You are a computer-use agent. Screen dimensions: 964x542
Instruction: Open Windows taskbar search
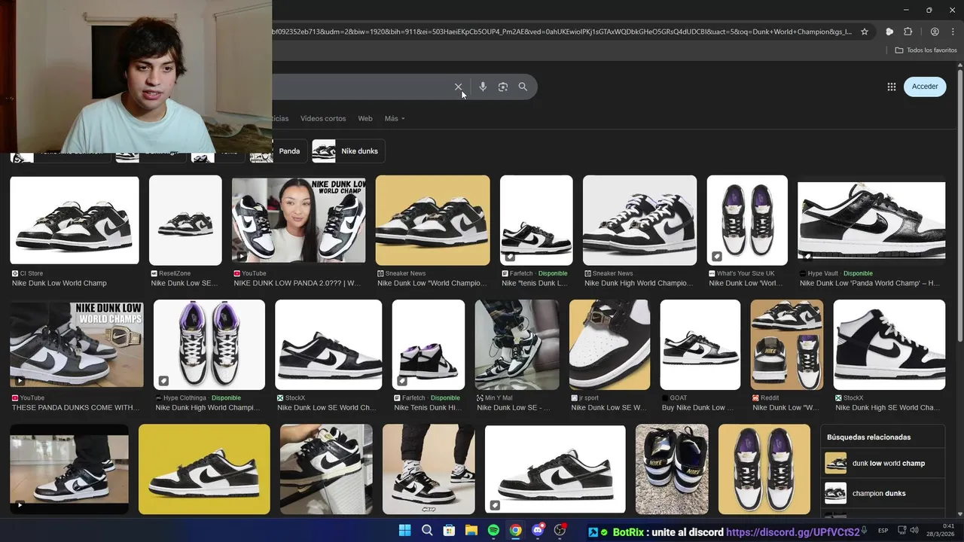pyautogui.click(x=427, y=531)
